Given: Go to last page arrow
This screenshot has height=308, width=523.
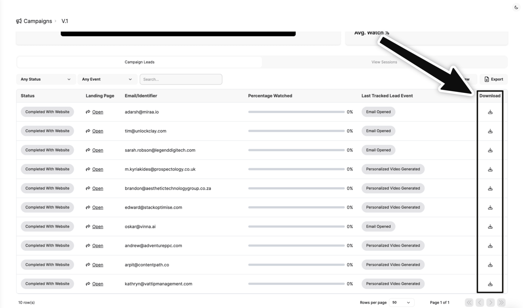Looking at the screenshot, I should pyautogui.click(x=501, y=302).
